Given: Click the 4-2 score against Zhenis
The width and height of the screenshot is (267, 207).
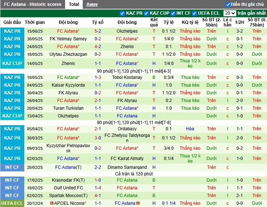Looking at the screenshot, I should click(97, 46).
